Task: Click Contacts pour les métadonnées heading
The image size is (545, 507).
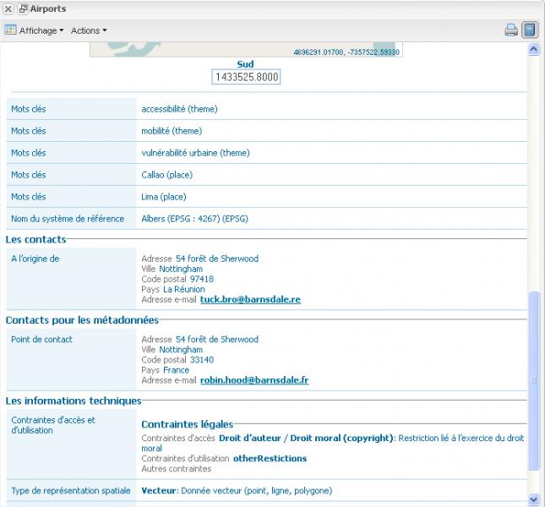Action: (81, 320)
